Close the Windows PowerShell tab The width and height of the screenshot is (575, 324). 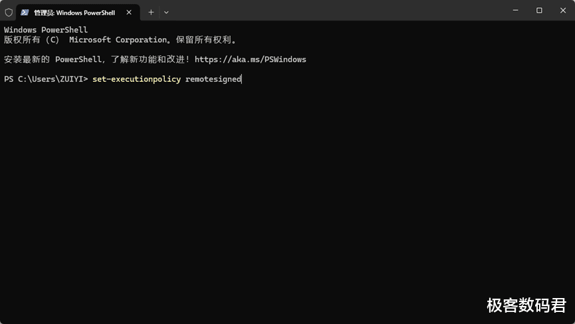[129, 13]
